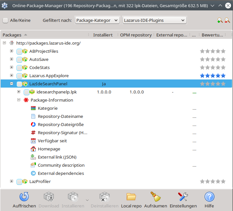The width and height of the screenshot is (233, 211).
Task: Click the External link download icon
Action: tap(33, 157)
